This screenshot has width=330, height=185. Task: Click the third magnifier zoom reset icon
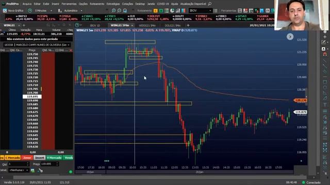click(125, 10)
